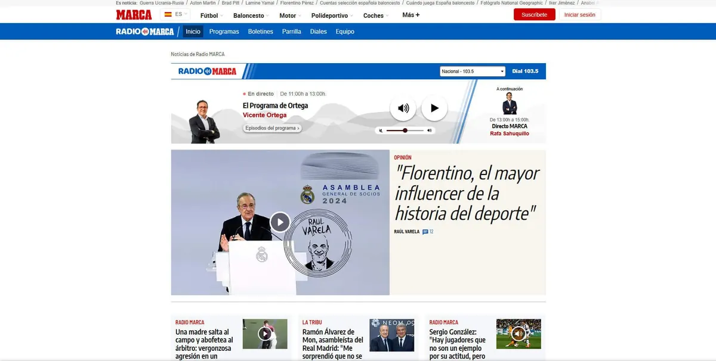Open the Directo MARCA upcoming show
This screenshot has width=716, height=361.
click(510, 126)
